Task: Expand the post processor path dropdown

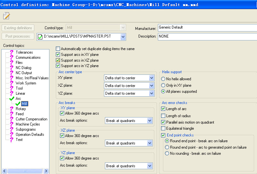Action: 123,37
